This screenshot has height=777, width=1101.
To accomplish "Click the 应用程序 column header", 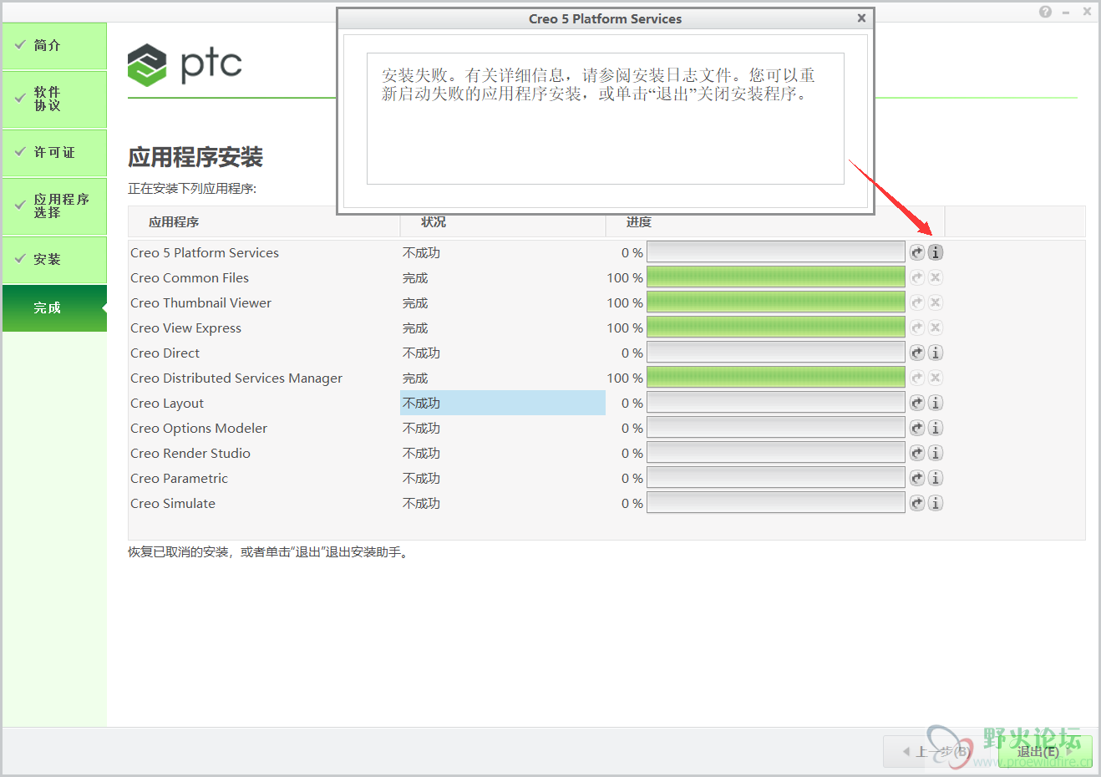I will click(174, 222).
